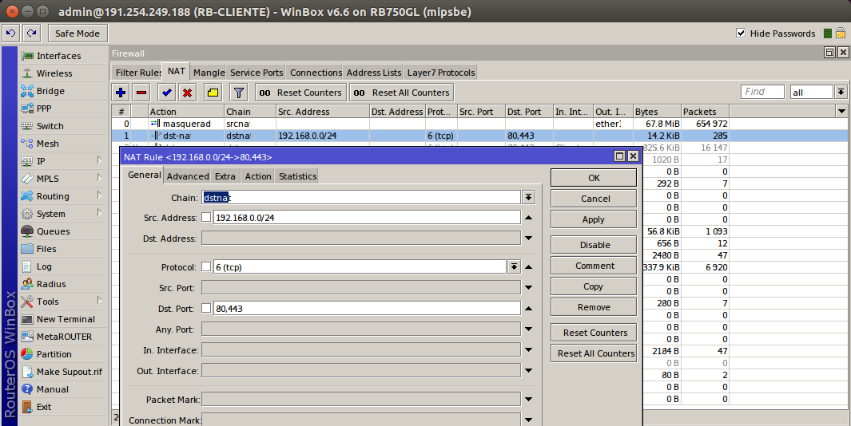The height and width of the screenshot is (426, 851).
Task: Toggle Safe Mode button
Action: tap(77, 33)
